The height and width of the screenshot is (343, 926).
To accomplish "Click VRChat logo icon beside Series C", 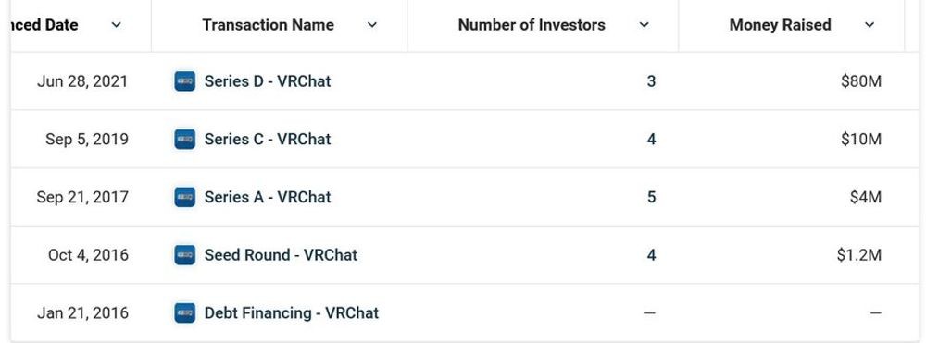I will pyautogui.click(x=185, y=139).
